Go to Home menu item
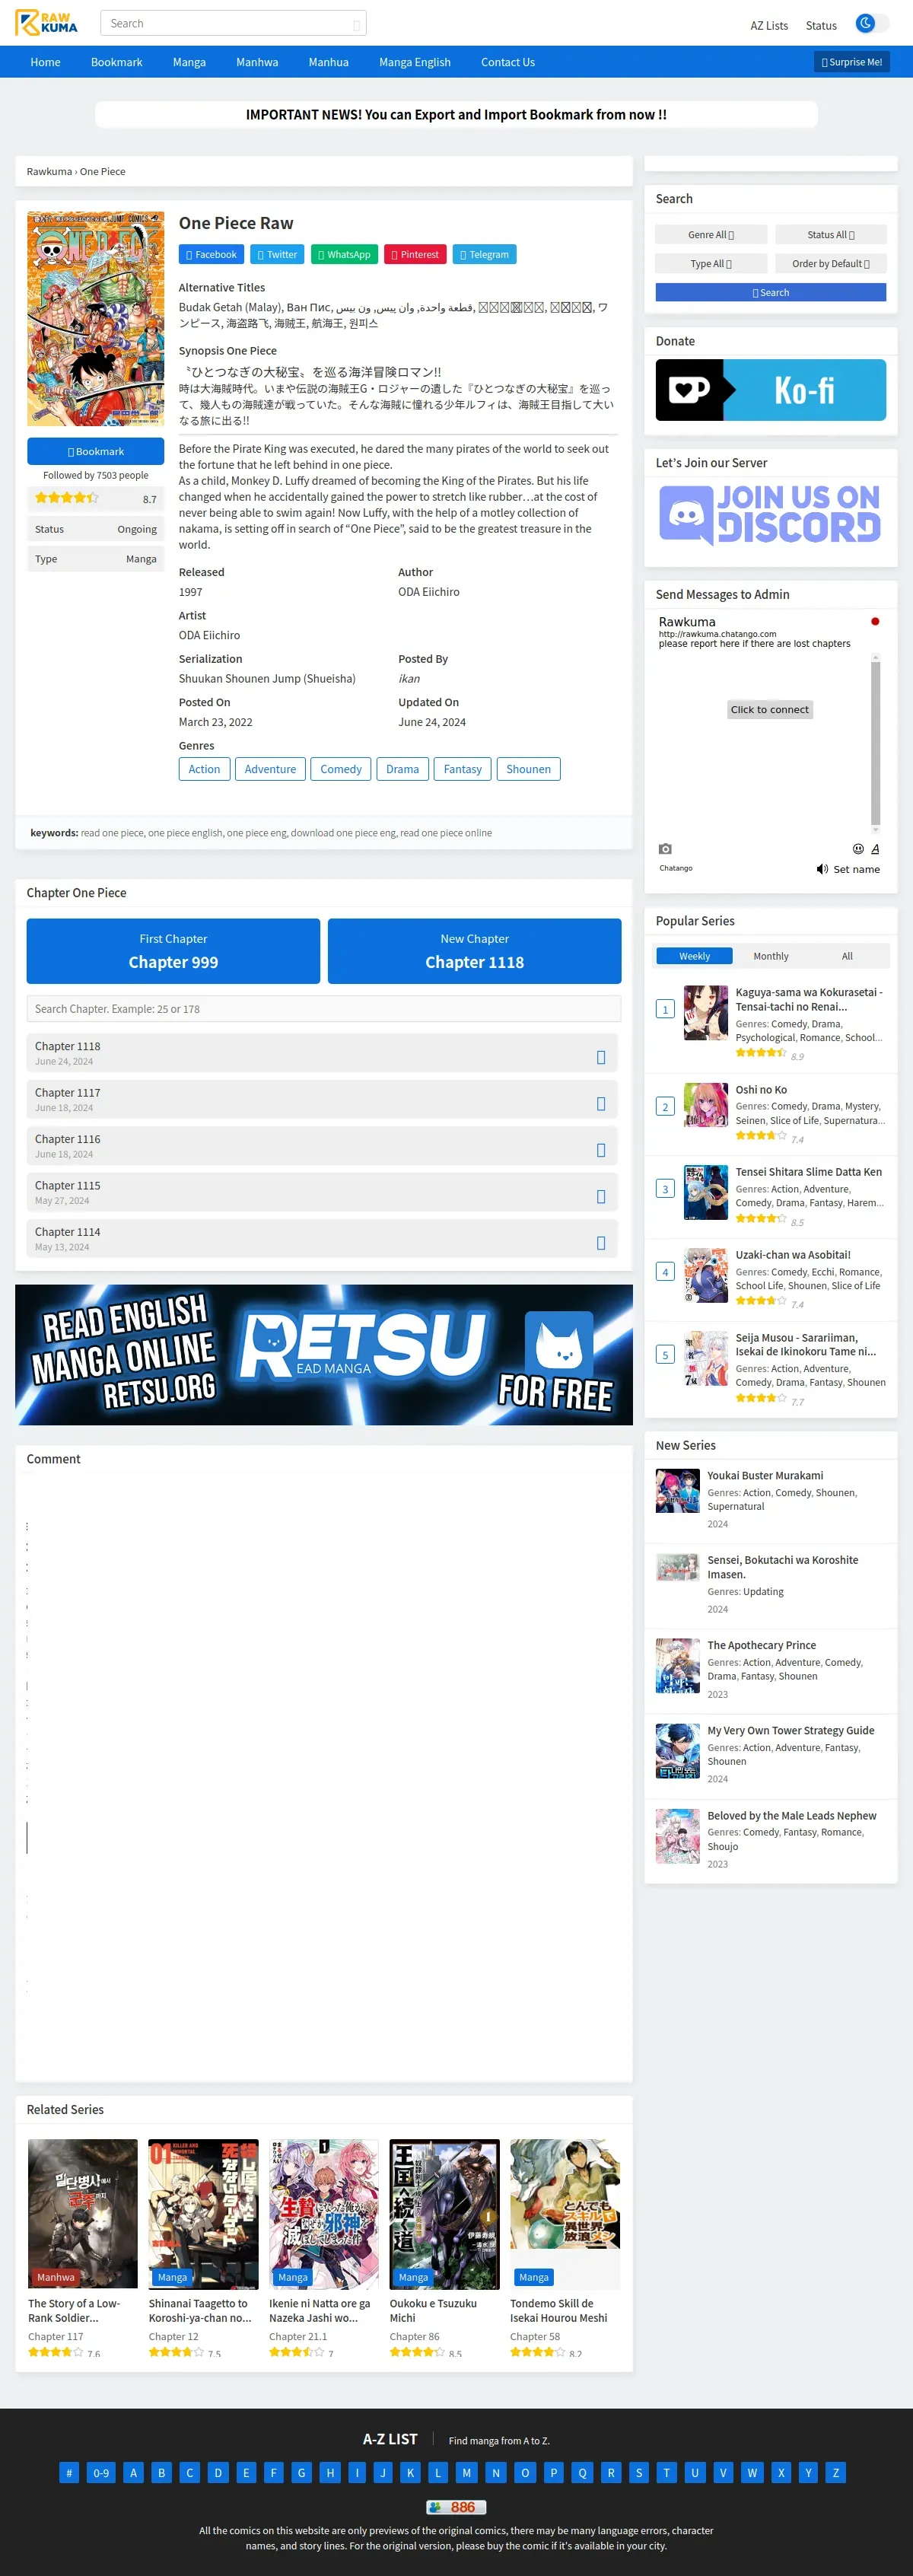Image resolution: width=913 pixels, height=2576 pixels. click(x=45, y=62)
